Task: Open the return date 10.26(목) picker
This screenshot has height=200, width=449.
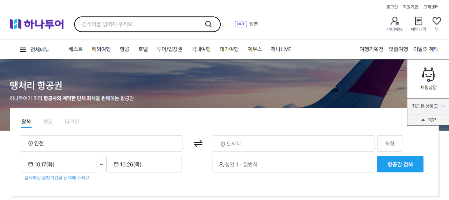Action: point(144,164)
